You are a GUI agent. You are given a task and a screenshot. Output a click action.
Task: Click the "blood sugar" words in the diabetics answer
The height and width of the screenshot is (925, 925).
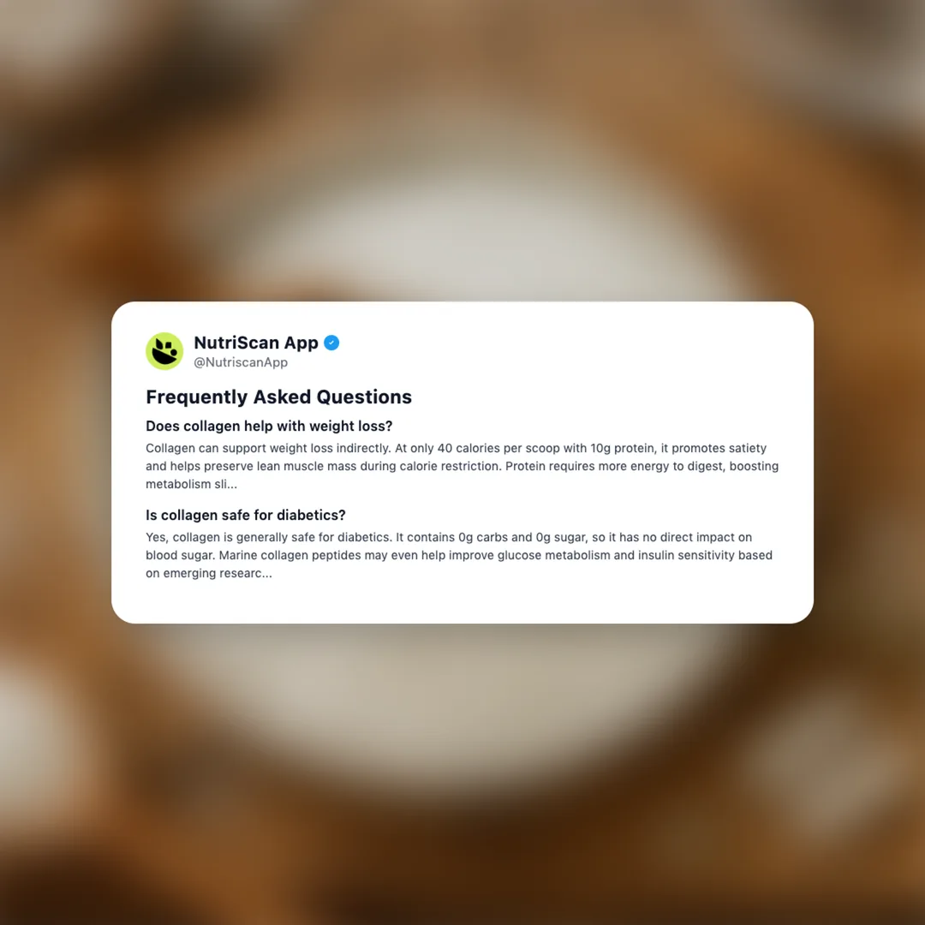[179, 555]
